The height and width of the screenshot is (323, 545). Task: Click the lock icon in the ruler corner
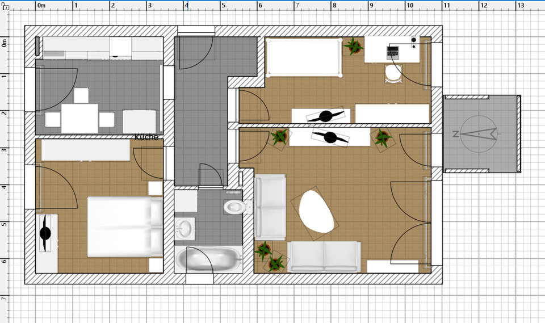(x=5, y=7)
